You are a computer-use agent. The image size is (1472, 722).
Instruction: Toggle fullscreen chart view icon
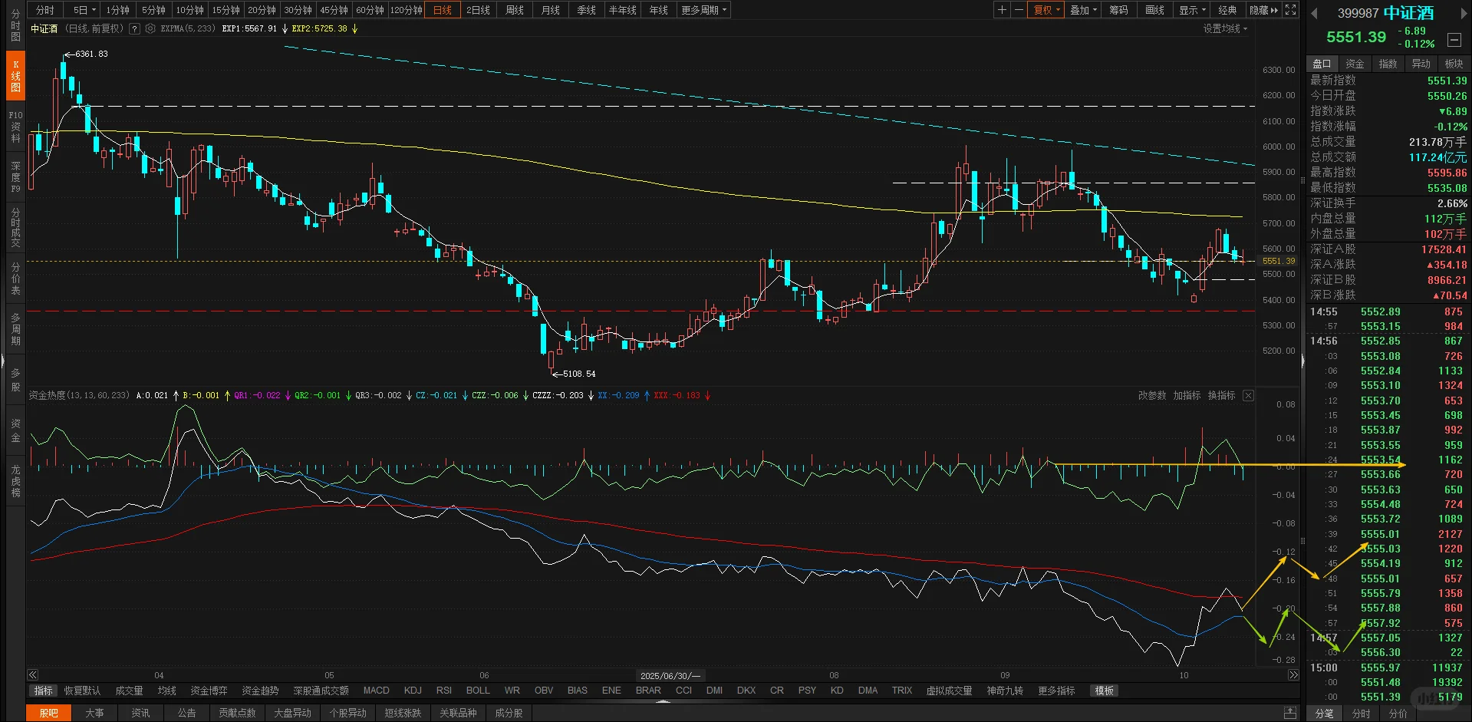click(1291, 10)
